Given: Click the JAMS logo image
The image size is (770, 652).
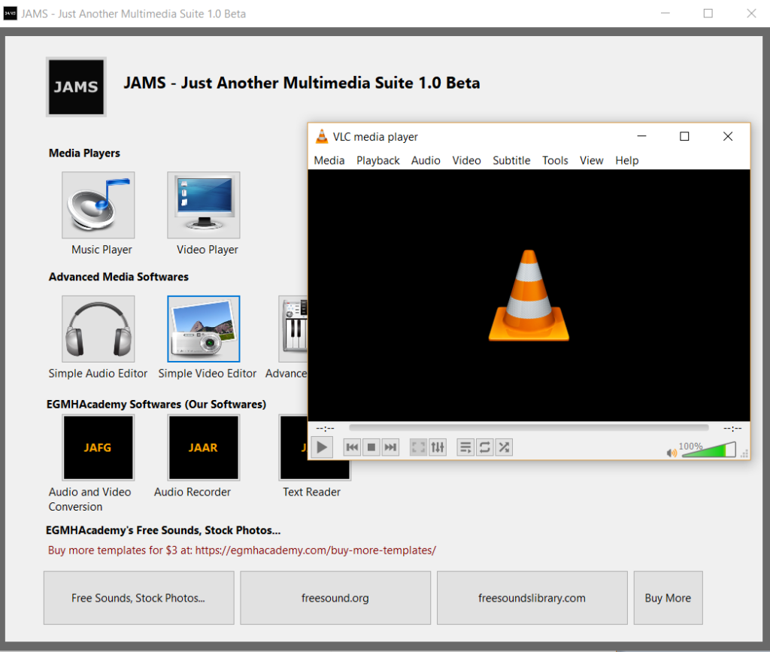Looking at the screenshot, I should click(76, 87).
